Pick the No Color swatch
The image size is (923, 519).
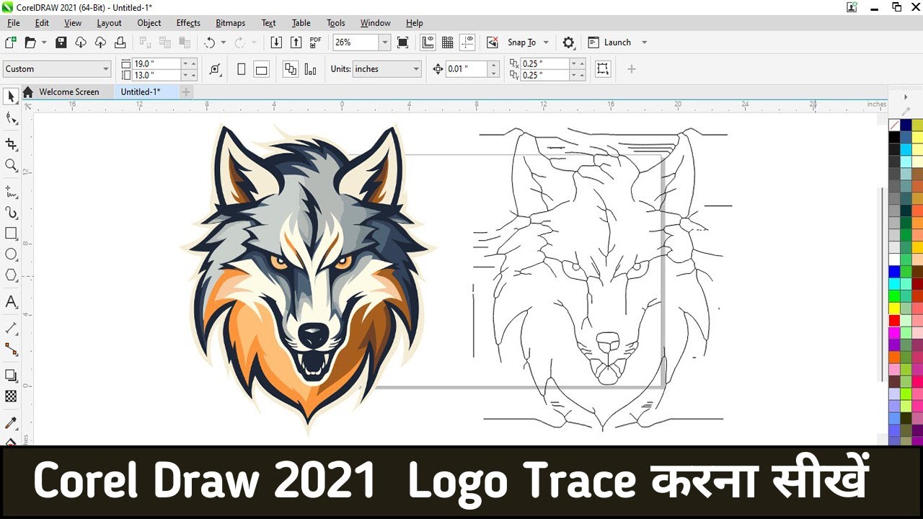(x=894, y=125)
